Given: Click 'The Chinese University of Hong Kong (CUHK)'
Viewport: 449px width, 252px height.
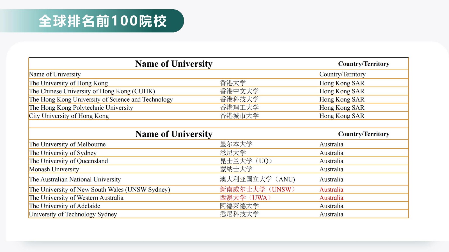Looking at the screenshot, I should tap(92, 91).
